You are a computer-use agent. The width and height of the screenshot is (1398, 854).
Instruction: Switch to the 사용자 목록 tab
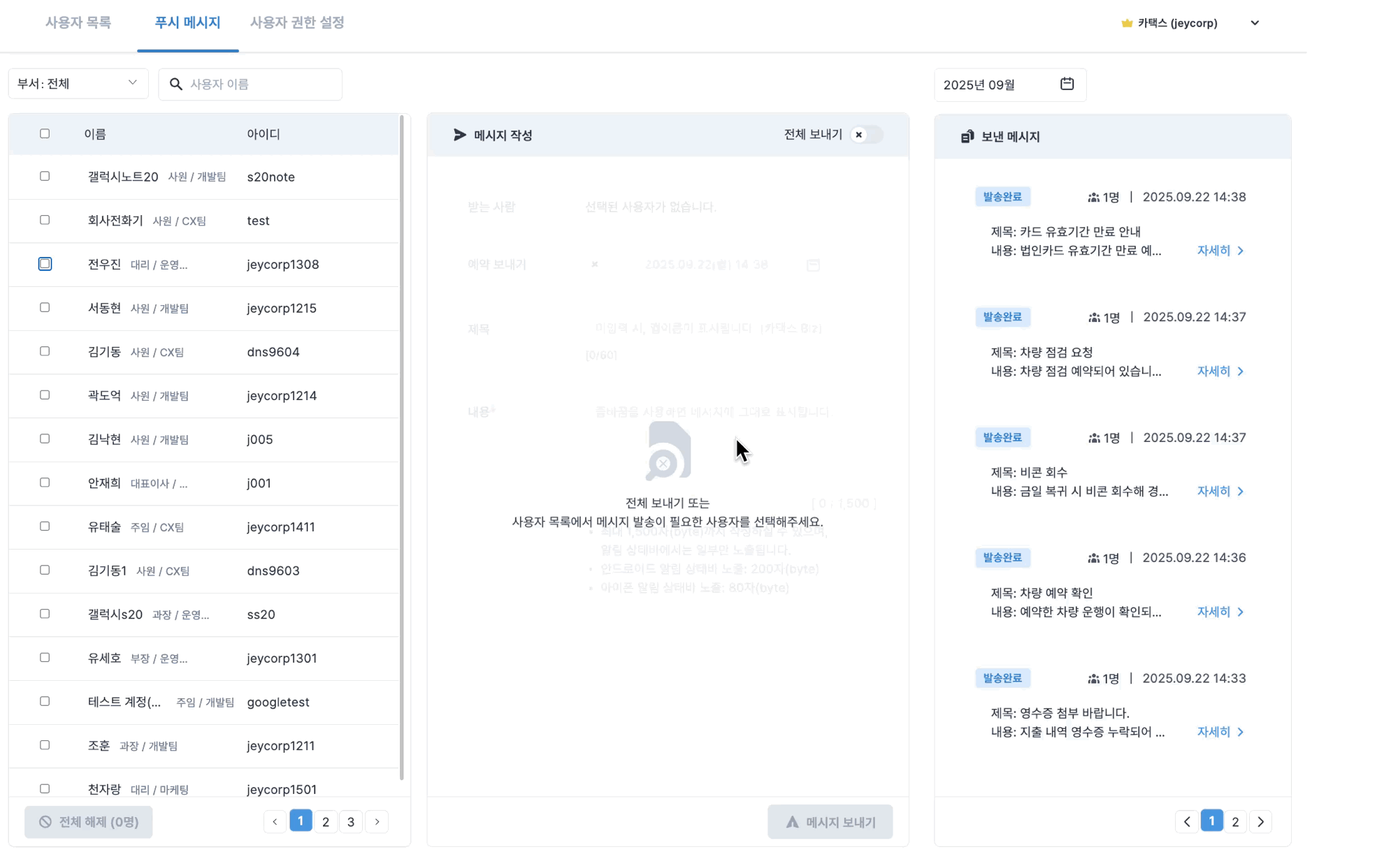78,22
